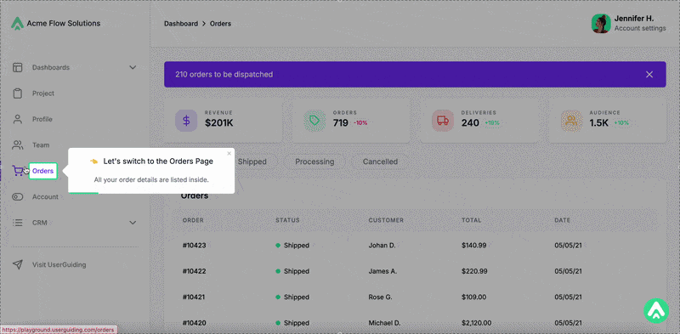Click the CRM list icon
The width and height of the screenshot is (680, 334).
coord(17,223)
